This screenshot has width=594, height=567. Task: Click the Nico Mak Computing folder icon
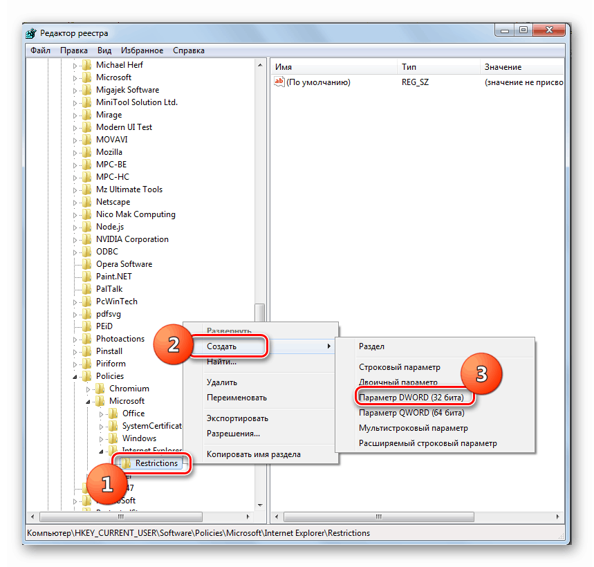(x=87, y=214)
